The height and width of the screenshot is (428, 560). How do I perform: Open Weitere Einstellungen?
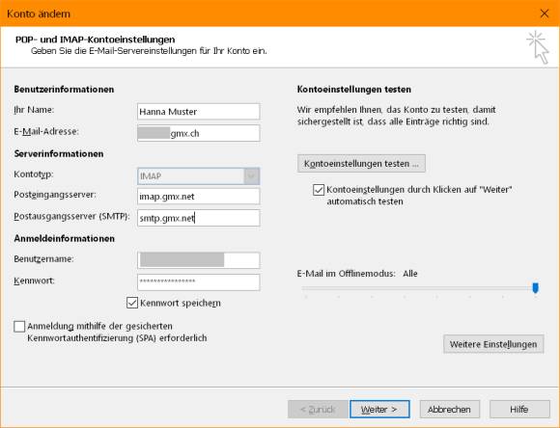click(493, 344)
